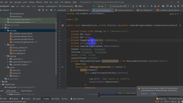
Task: Select colors.xml in values folder
Action: [x=16, y=70]
